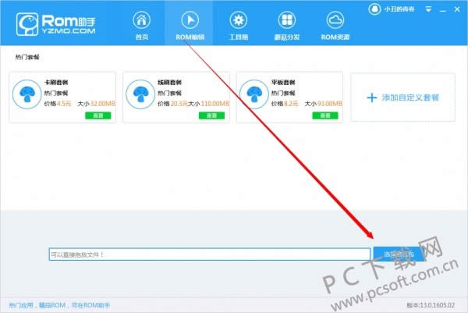Click 添加自定义套餐 to add custom package
468x313 pixels.
(402, 98)
